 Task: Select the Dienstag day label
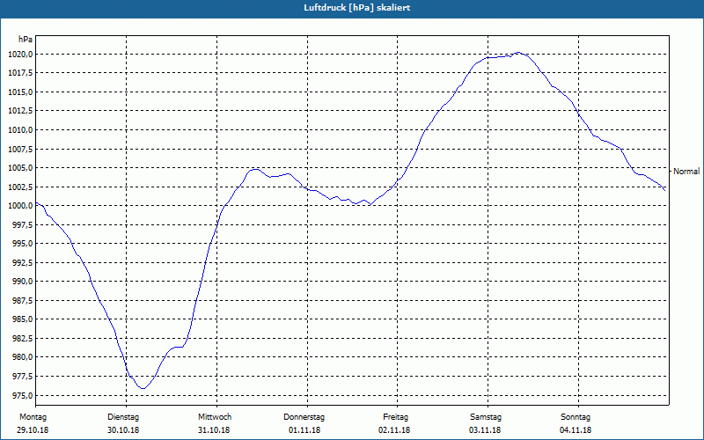pos(123,417)
